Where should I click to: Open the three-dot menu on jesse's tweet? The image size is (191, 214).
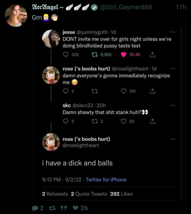173,32
